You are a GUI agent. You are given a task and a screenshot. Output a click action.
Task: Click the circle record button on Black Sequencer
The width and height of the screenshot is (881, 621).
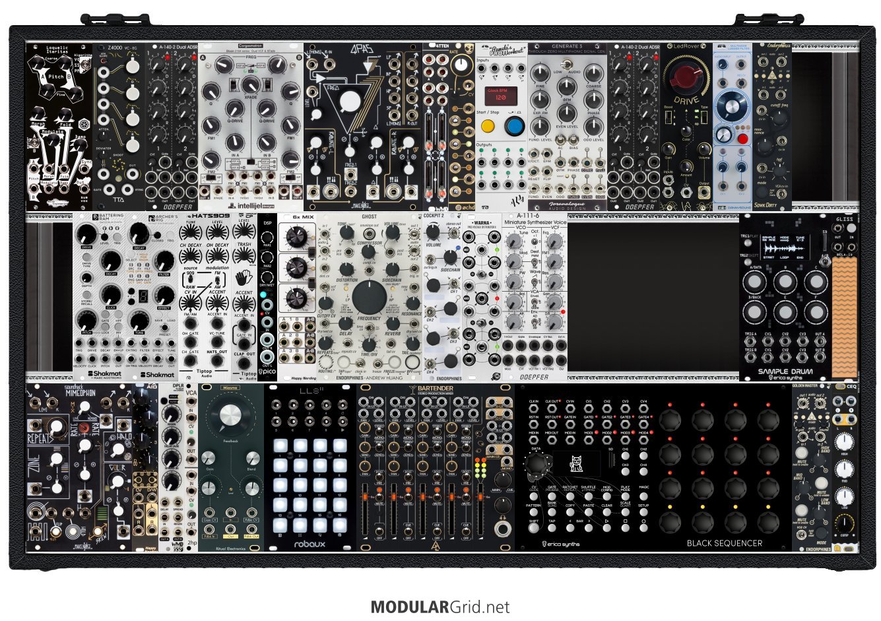(x=643, y=528)
